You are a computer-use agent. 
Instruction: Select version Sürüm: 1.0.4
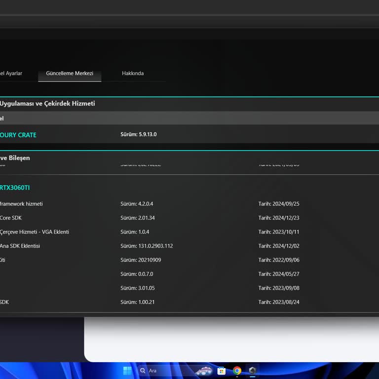pyautogui.click(x=135, y=232)
